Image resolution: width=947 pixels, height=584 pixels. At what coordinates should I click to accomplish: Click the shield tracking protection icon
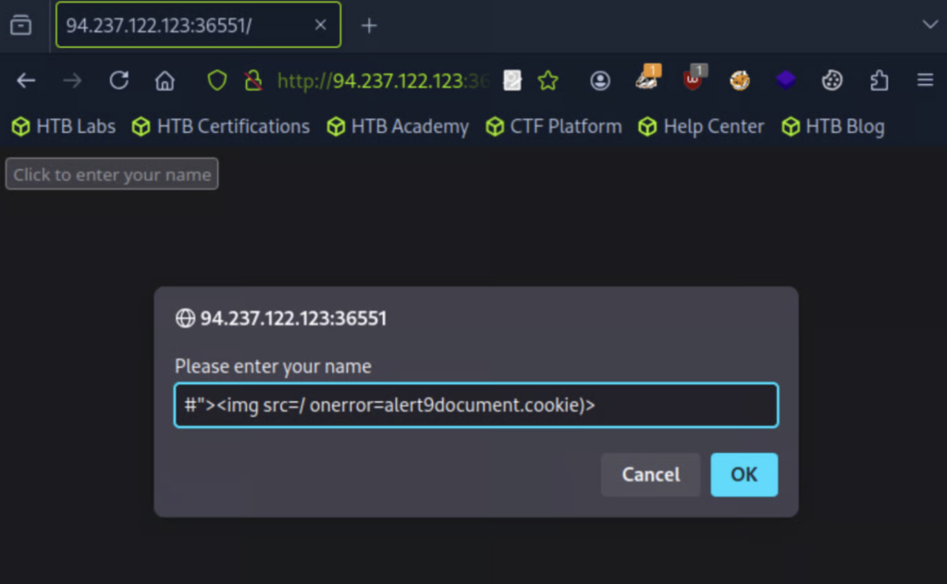tap(215, 80)
